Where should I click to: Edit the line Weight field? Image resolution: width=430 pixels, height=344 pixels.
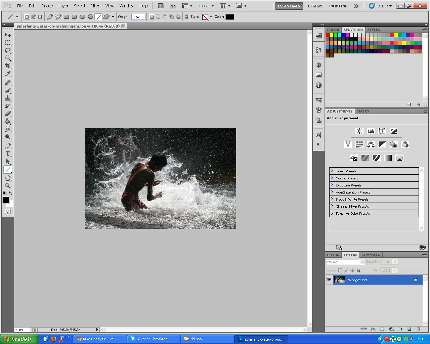click(x=138, y=17)
